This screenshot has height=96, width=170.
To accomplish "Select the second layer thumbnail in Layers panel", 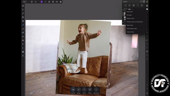I will coord(125,14).
